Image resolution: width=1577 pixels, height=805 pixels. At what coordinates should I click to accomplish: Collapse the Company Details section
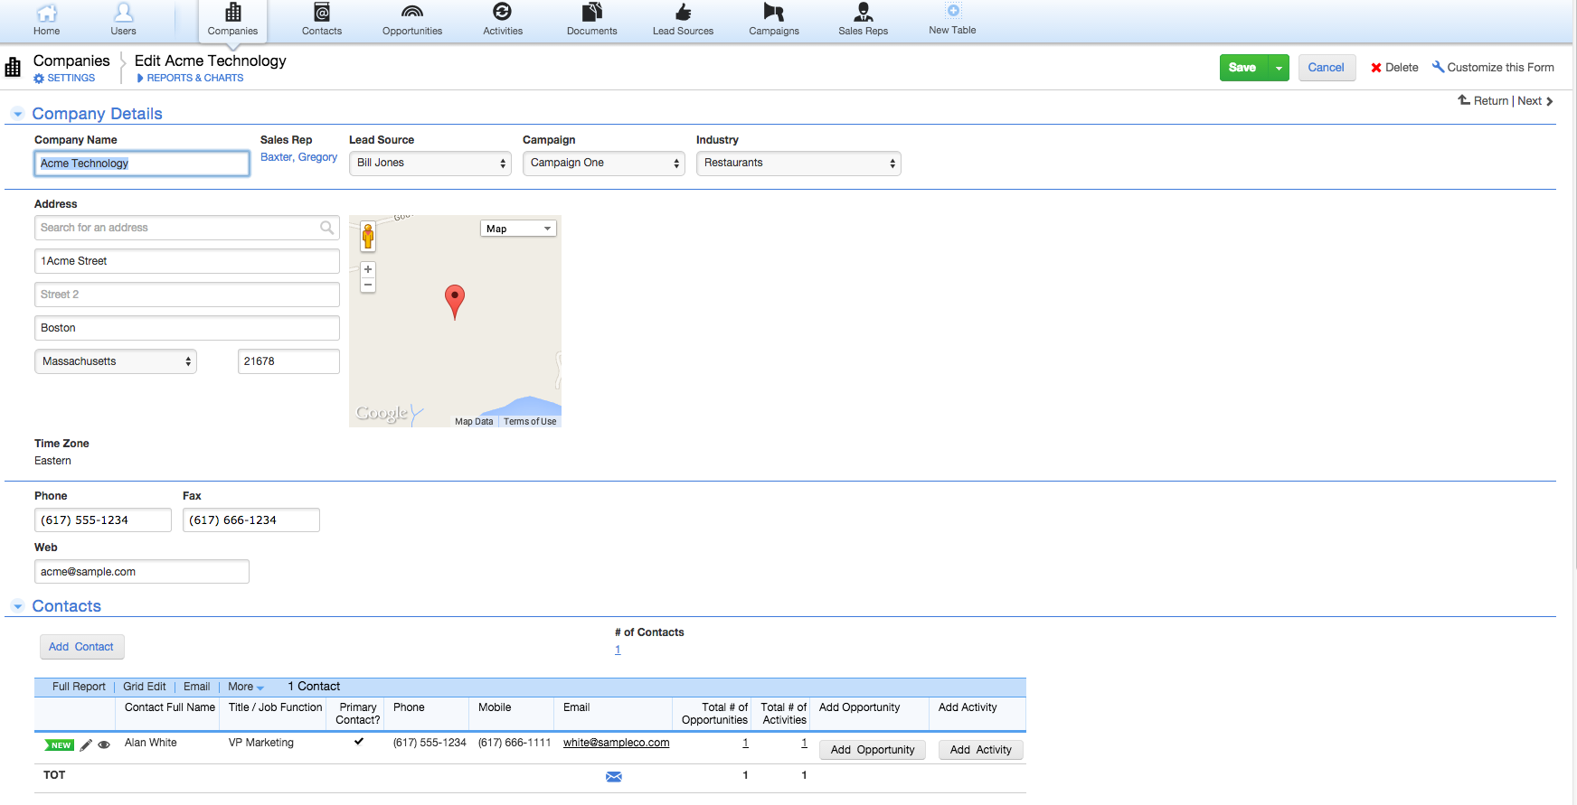tap(17, 114)
